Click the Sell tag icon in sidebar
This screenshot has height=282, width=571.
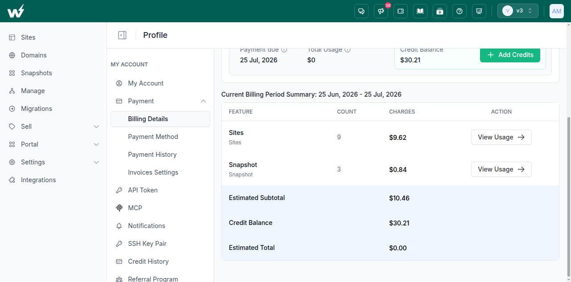click(x=12, y=127)
